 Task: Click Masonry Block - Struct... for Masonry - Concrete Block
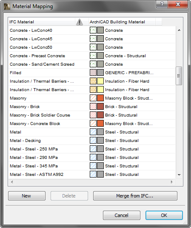tap(129, 124)
